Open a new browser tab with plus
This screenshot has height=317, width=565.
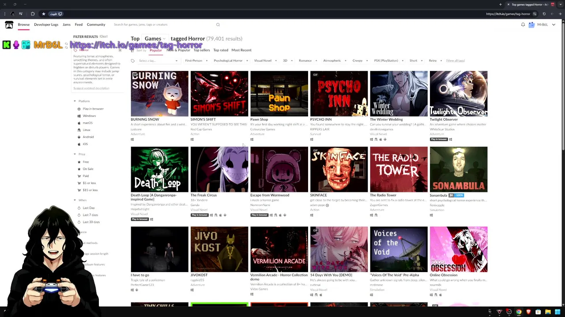(501, 4)
